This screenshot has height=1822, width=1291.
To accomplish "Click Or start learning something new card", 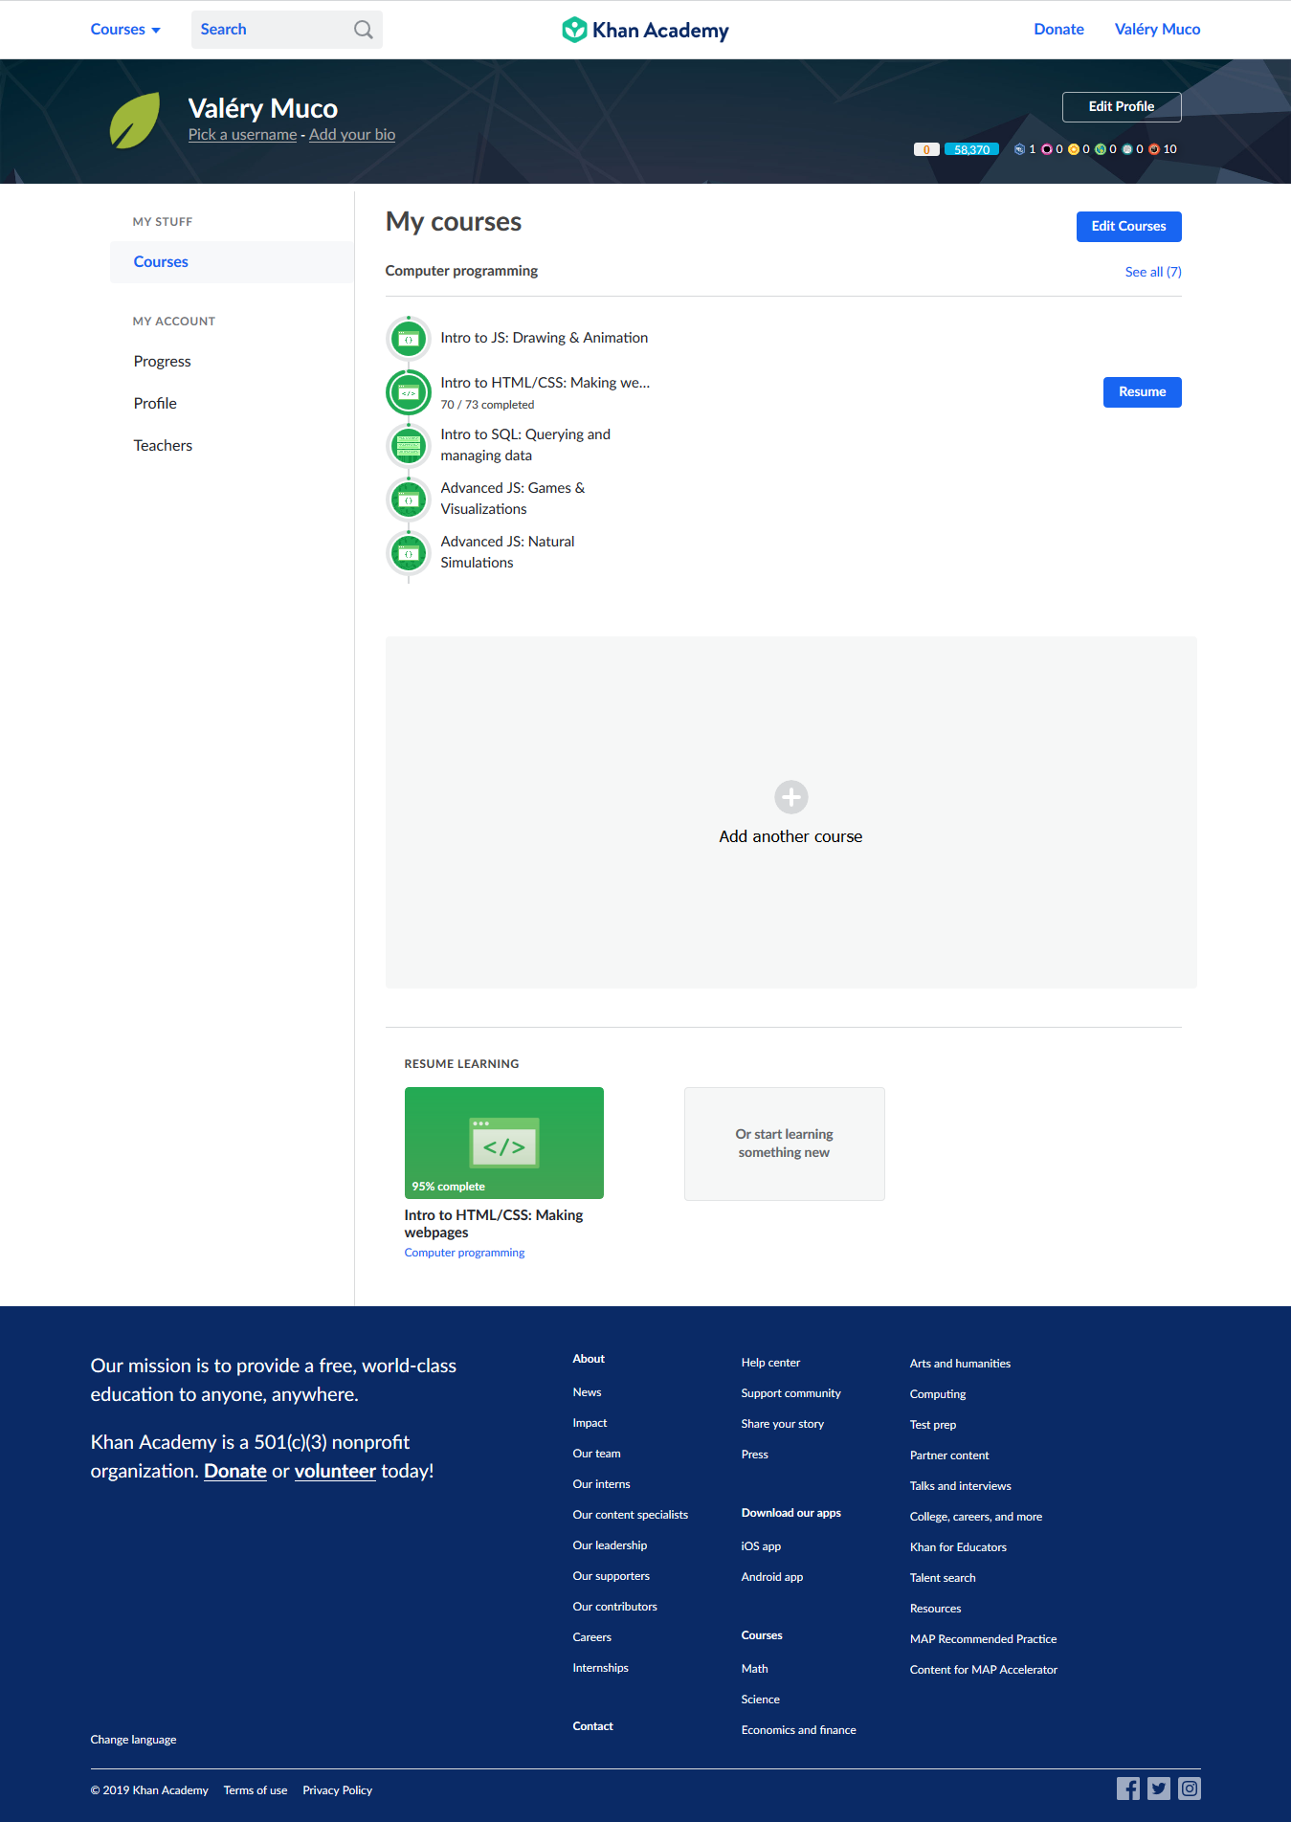I will coord(785,1144).
